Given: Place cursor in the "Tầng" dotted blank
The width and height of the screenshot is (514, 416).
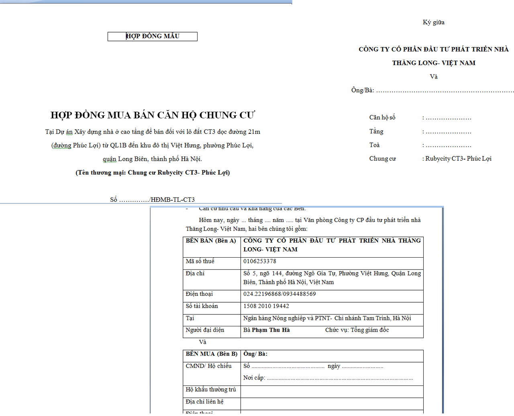Looking at the screenshot, I should (448, 132).
